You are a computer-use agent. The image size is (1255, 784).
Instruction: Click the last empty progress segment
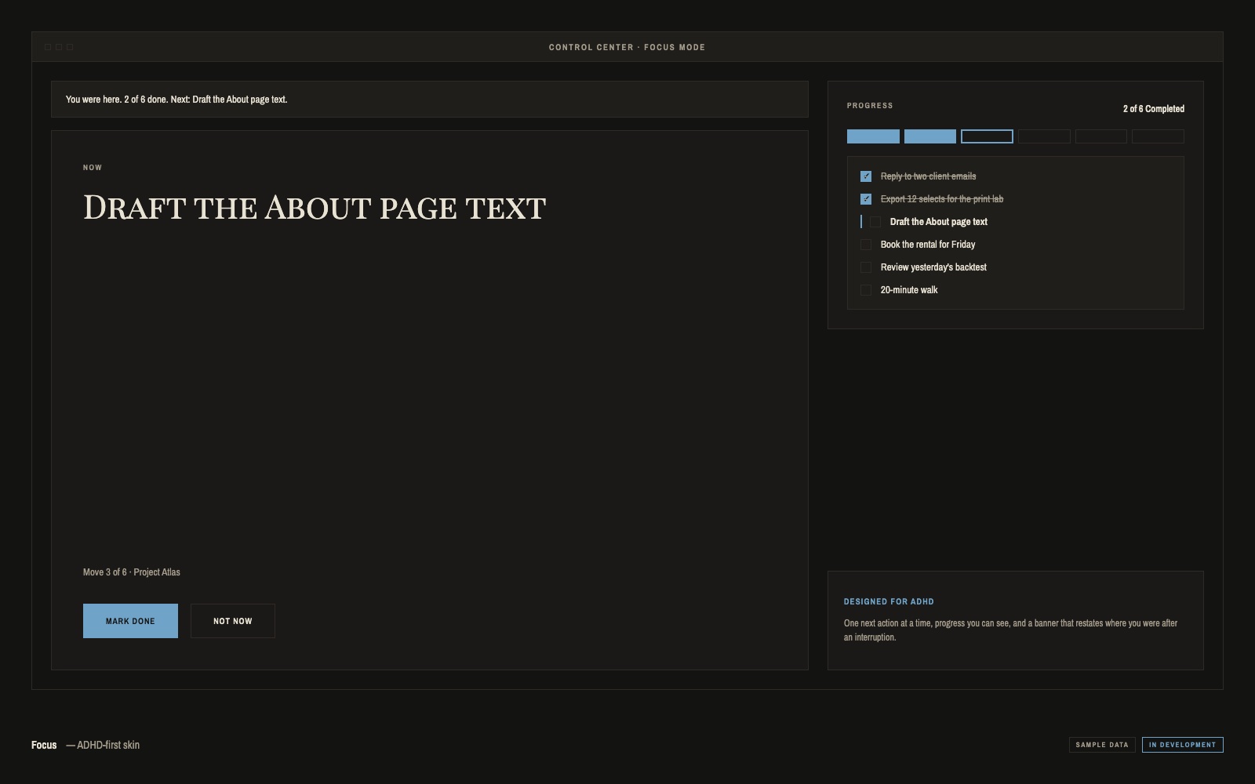1158,136
